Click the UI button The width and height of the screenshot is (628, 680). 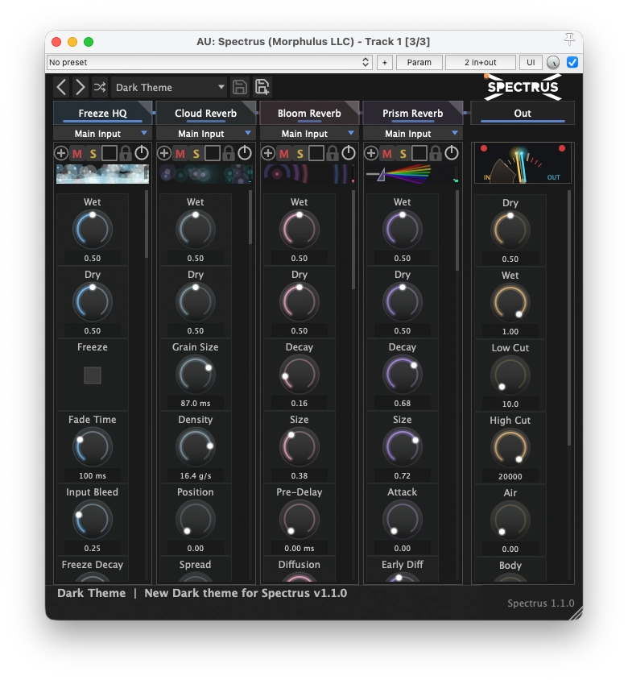click(531, 63)
